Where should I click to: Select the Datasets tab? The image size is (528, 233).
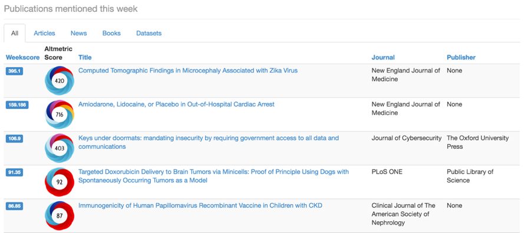(x=149, y=34)
